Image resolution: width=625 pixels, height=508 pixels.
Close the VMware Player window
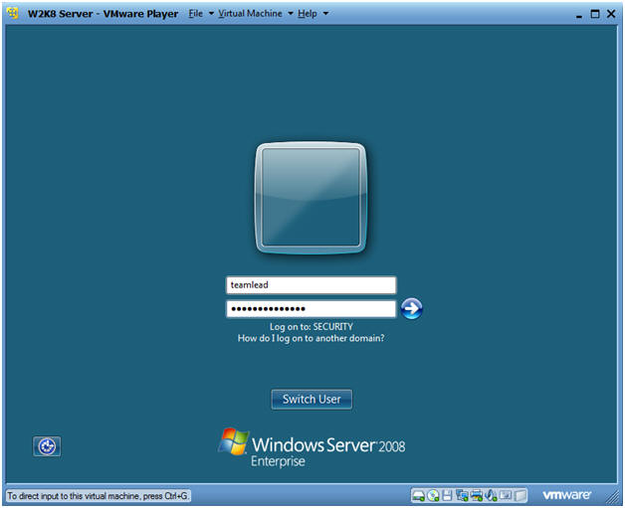611,14
